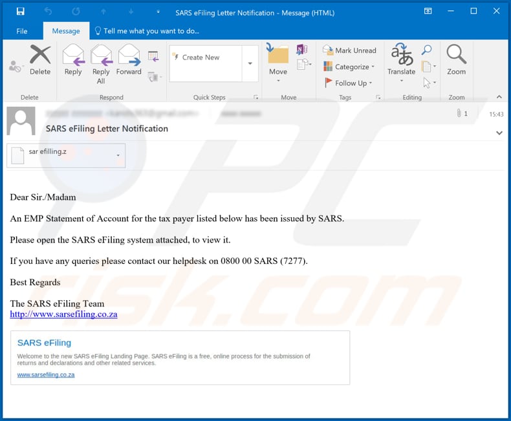Open the attachment dropdown arrow
The image size is (511, 421).
[x=118, y=155]
